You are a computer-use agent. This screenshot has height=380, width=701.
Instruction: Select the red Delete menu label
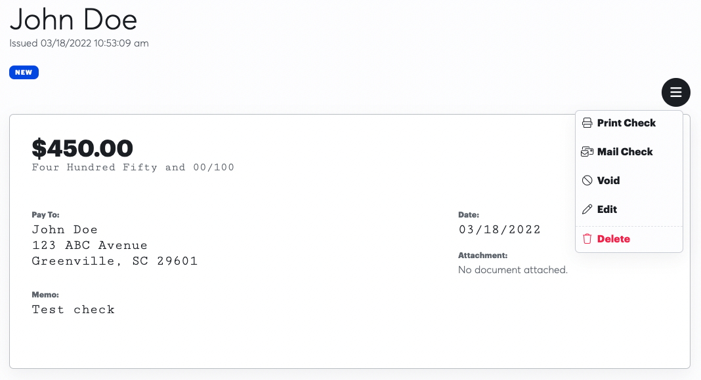614,239
